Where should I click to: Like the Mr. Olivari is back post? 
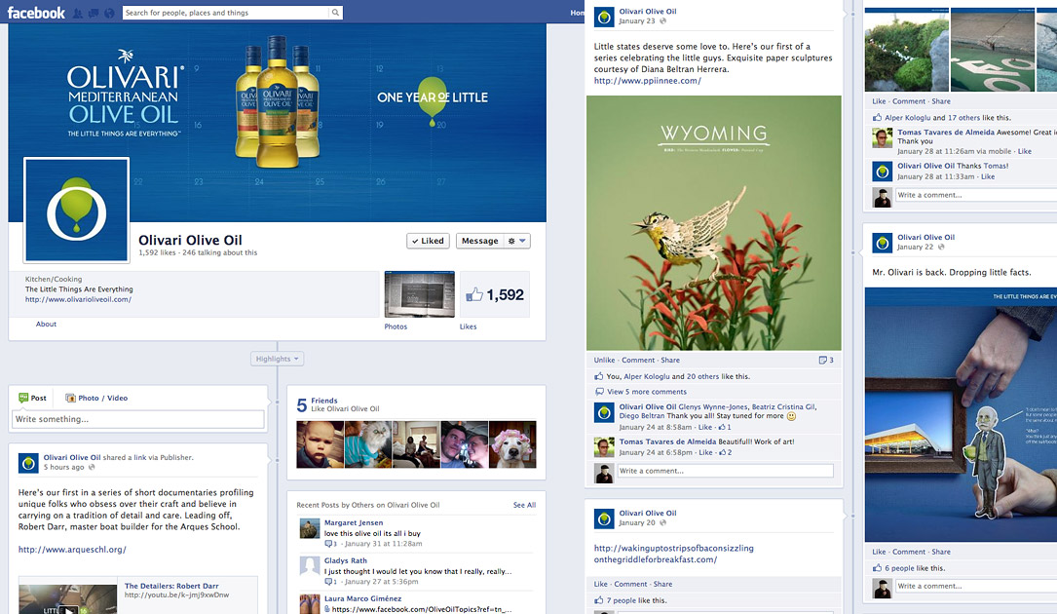pos(879,552)
